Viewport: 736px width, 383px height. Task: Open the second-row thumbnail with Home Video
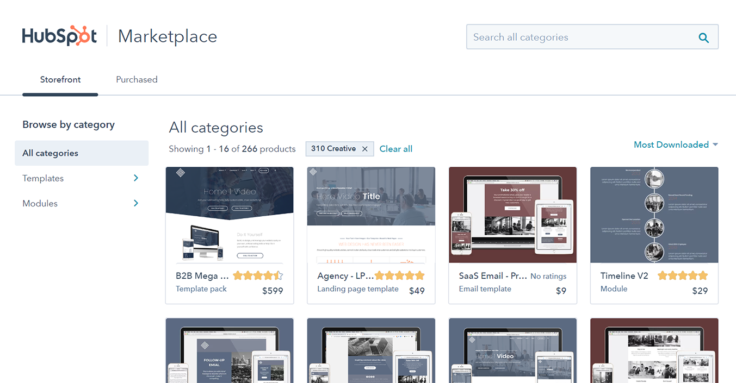[x=512, y=351]
